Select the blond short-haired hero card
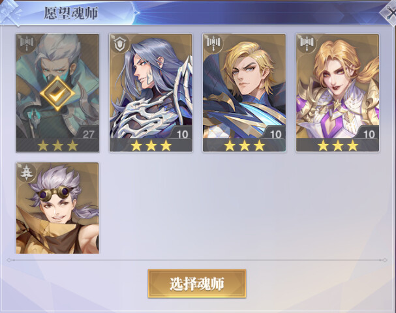This screenshot has width=396, height=313. [244, 93]
